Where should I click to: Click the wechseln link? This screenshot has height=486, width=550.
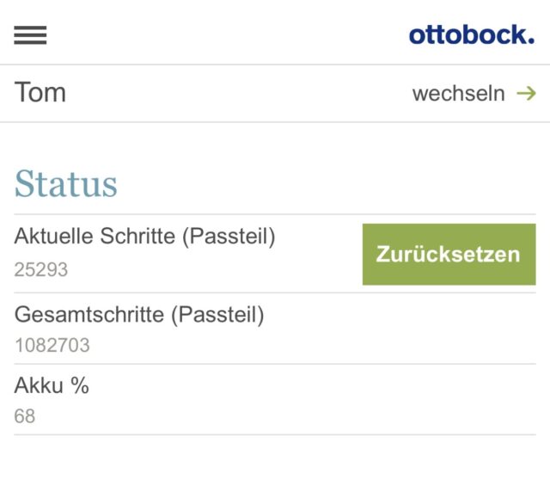pyautogui.click(x=458, y=94)
